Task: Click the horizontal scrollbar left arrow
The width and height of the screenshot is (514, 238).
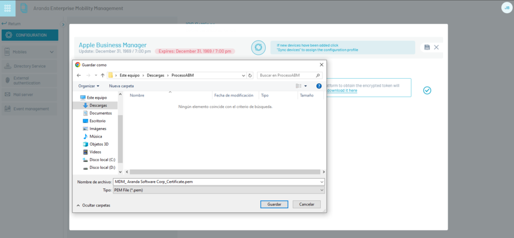Action: (126, 172)
